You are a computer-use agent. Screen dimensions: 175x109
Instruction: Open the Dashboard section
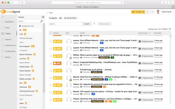pos(8,22)
